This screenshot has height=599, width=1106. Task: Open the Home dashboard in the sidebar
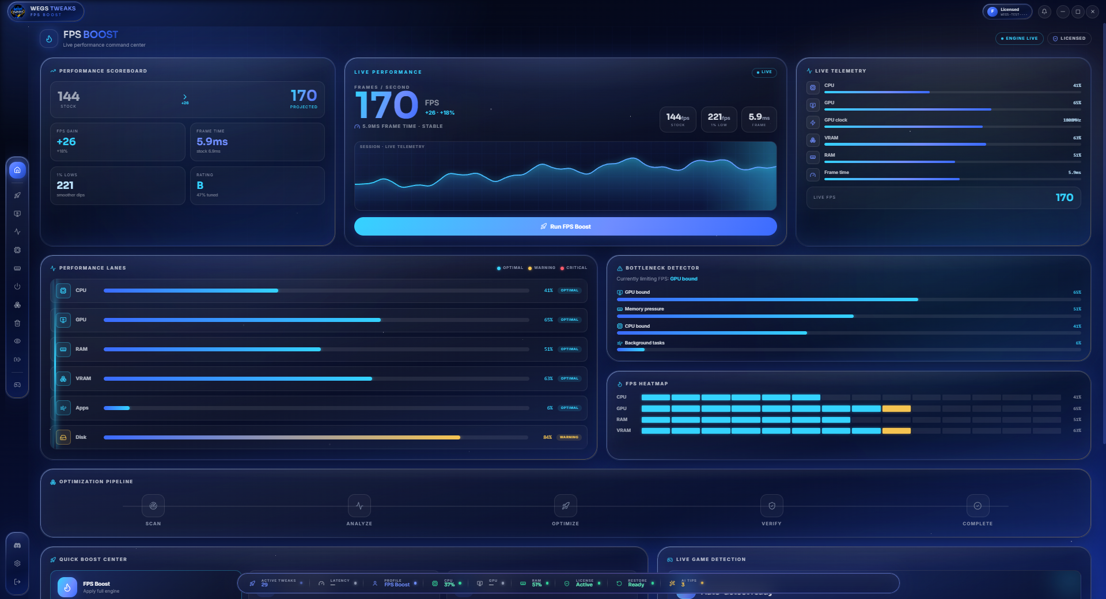point(17,170)
